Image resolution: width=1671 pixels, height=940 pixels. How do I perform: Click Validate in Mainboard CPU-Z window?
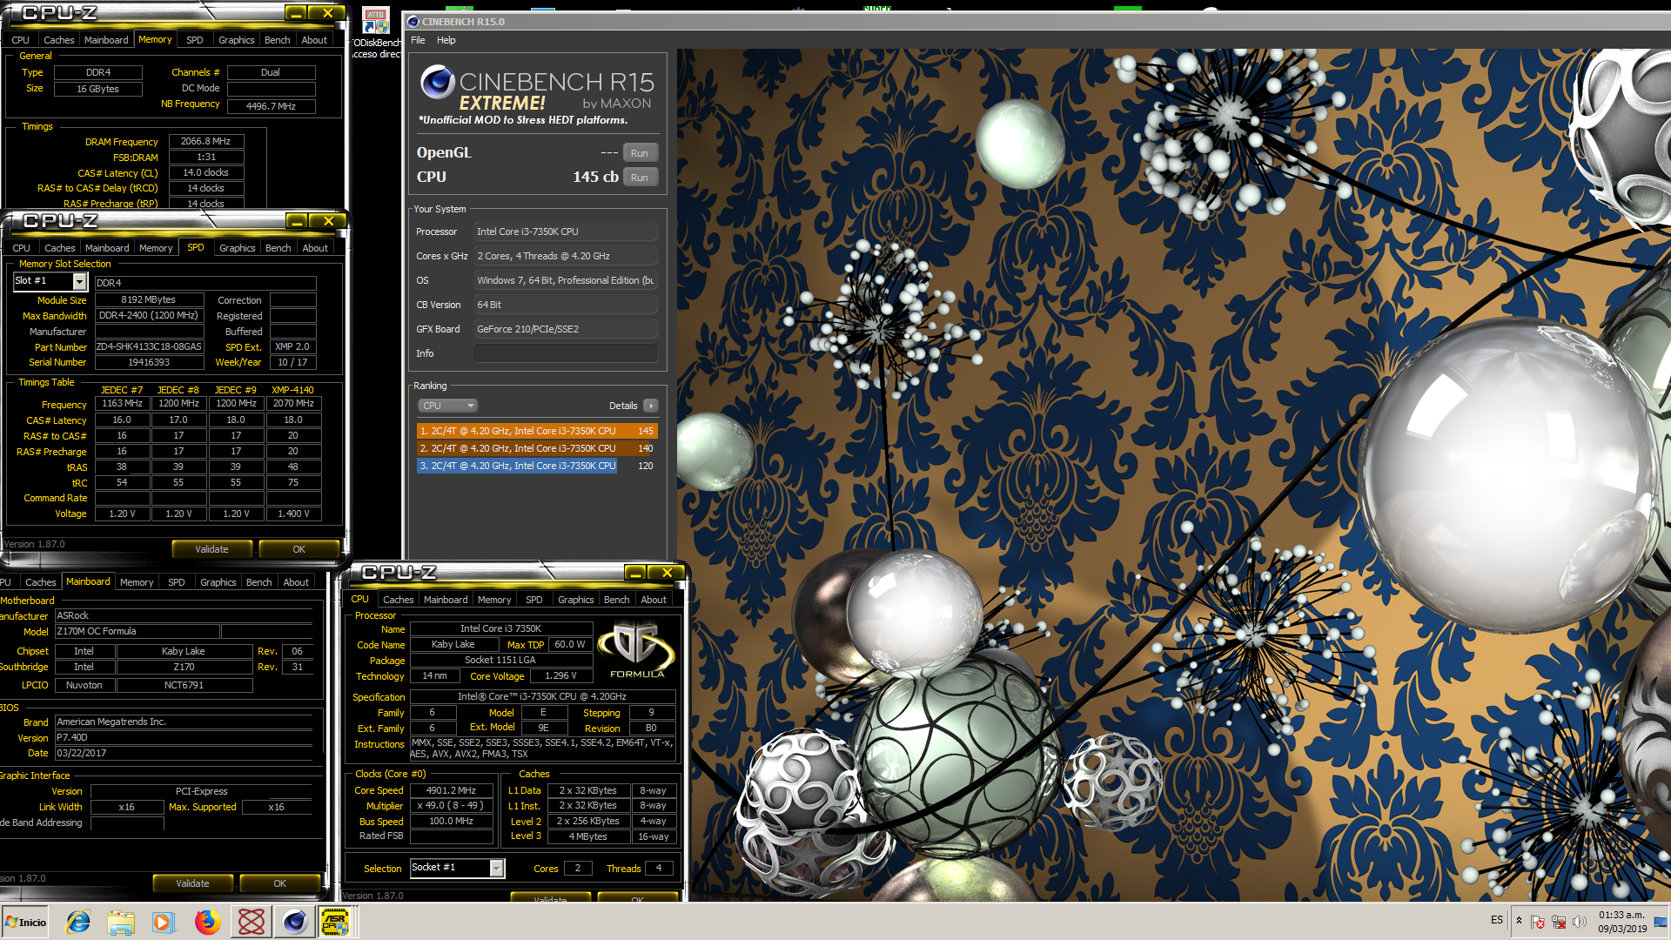pyautogui.click(x=192, y=883)
